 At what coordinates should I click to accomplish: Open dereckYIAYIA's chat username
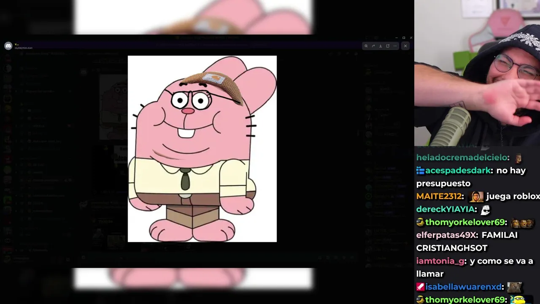click(x=445, y=209)
